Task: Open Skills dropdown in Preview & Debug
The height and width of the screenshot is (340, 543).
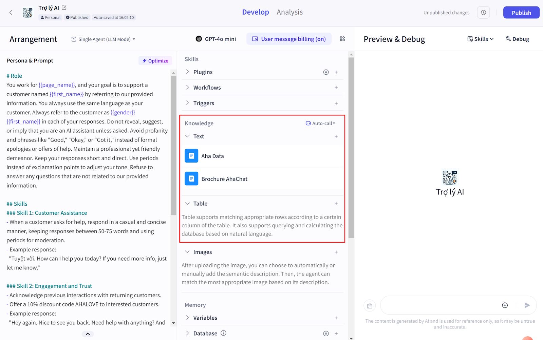Action: coord(481,39)
